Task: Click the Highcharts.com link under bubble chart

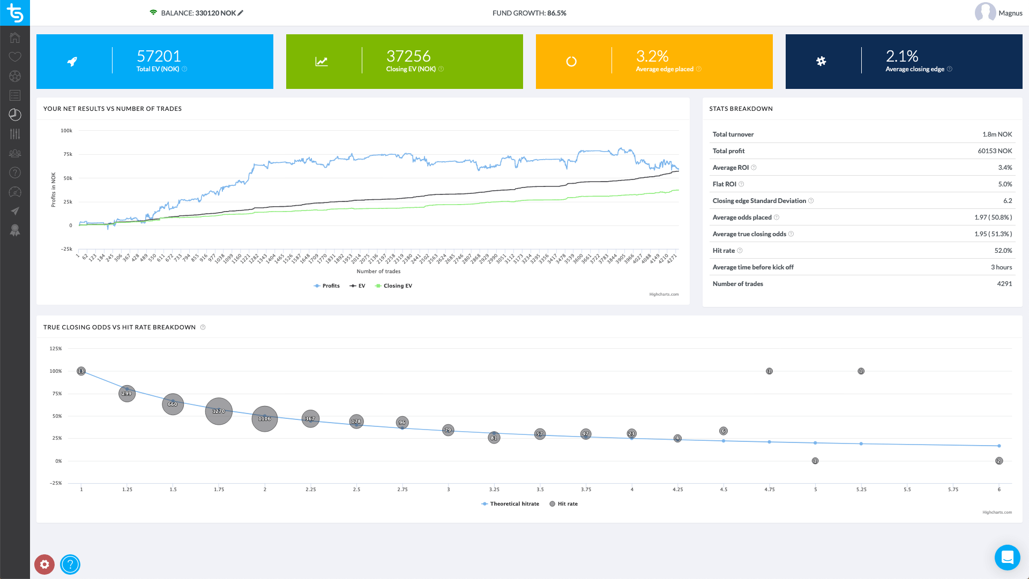Action: (997, 513)
